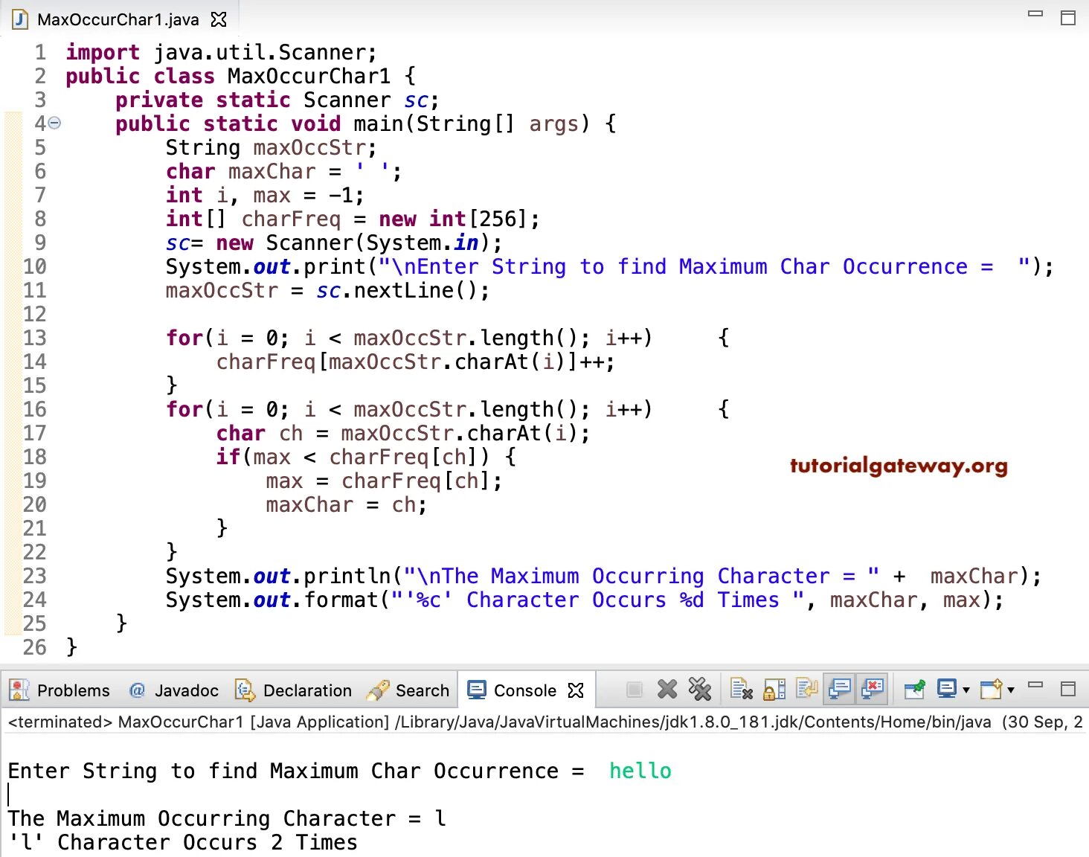
Task: Maximize the Console panel view
Action: (1068, 689)
